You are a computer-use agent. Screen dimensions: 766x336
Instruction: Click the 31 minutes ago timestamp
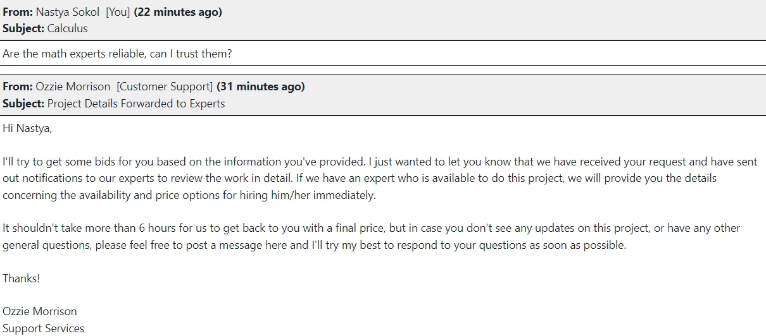click(x=261, y=87)
